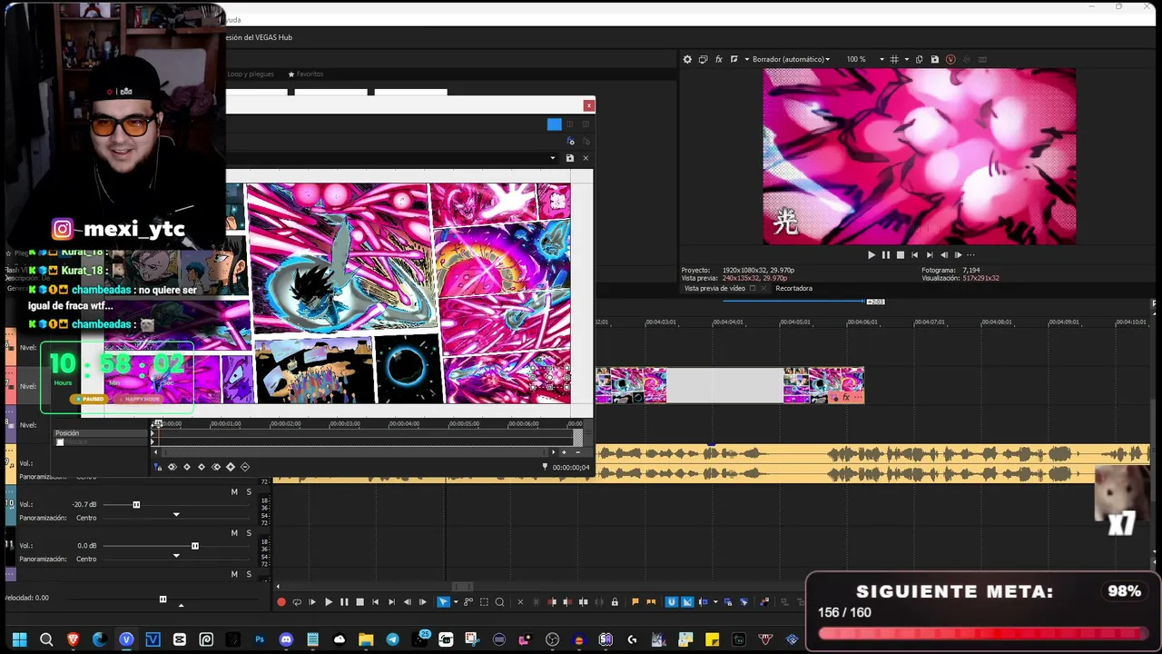Image resolution: width=1162 pixels, height=654 pixels.
Task: Click the red circled V icon in the preview toolbar
Action: tap(950, 60)
